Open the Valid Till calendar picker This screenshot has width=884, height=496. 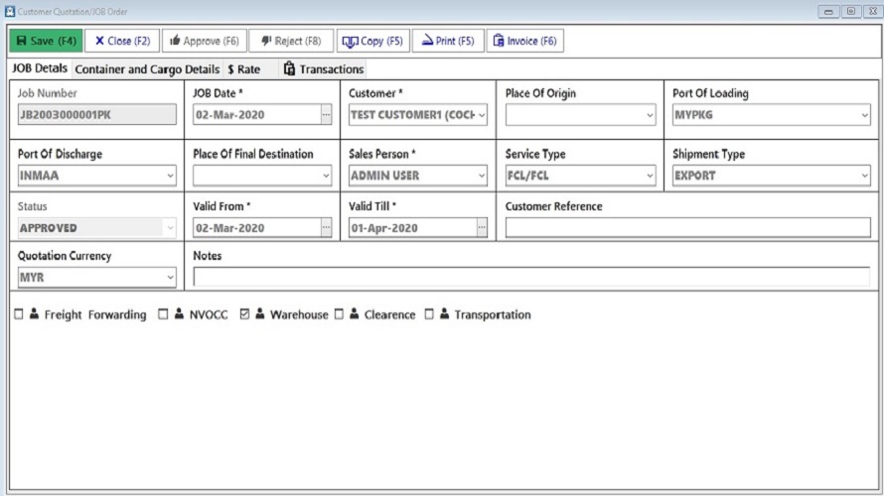tap(482, 227)
